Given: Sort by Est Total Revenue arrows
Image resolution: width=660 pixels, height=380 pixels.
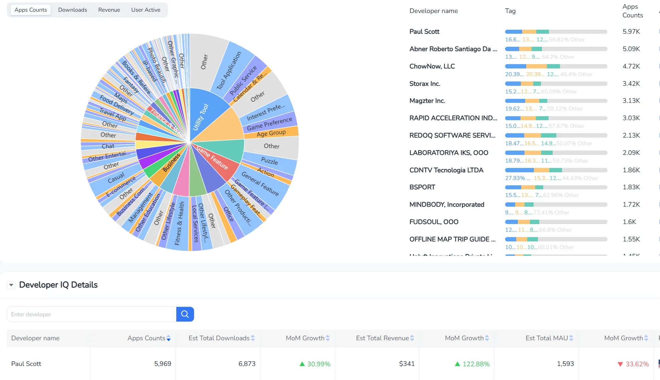Looking at the screenshot, I should [412, 338].
